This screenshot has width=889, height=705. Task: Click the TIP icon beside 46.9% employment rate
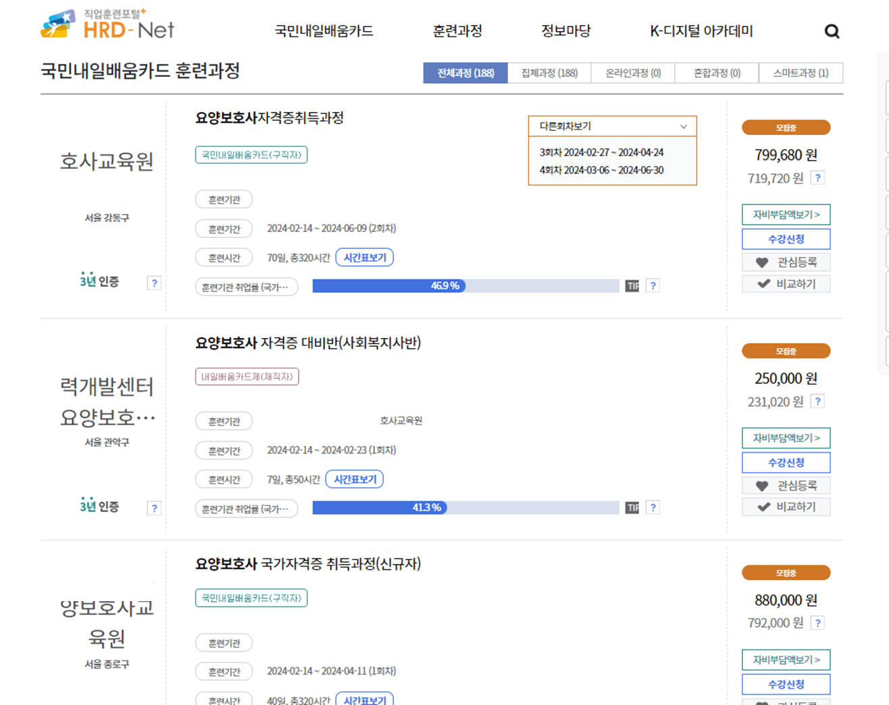click(x=632, y=286)
